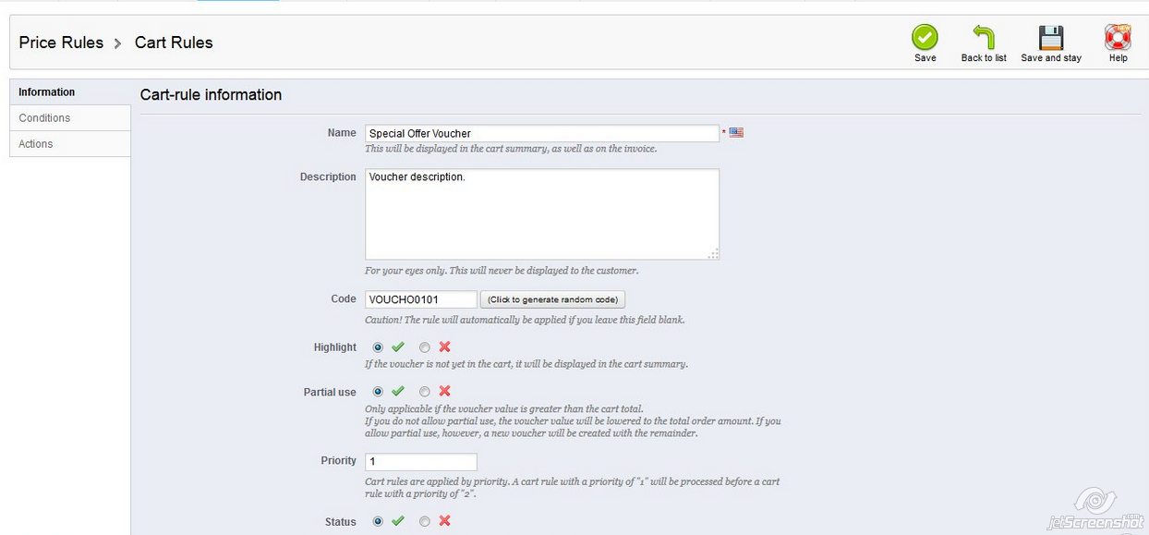Click the Back to list arrow icon
This screenshot has width=1149, height=535.
(984, 37)
